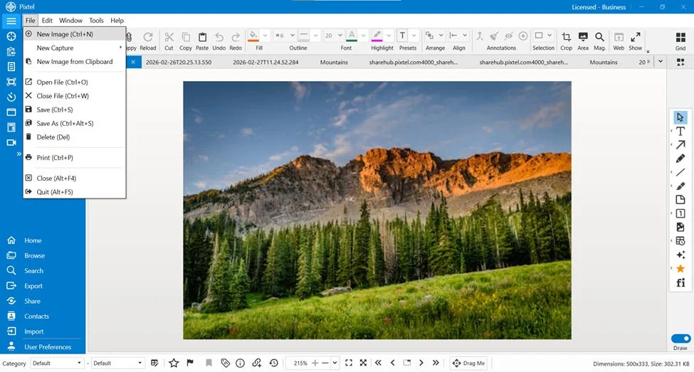The height and width of the screenshot is (372, 694).
Task: Click the Drag Me button
Action: [468, 363]
